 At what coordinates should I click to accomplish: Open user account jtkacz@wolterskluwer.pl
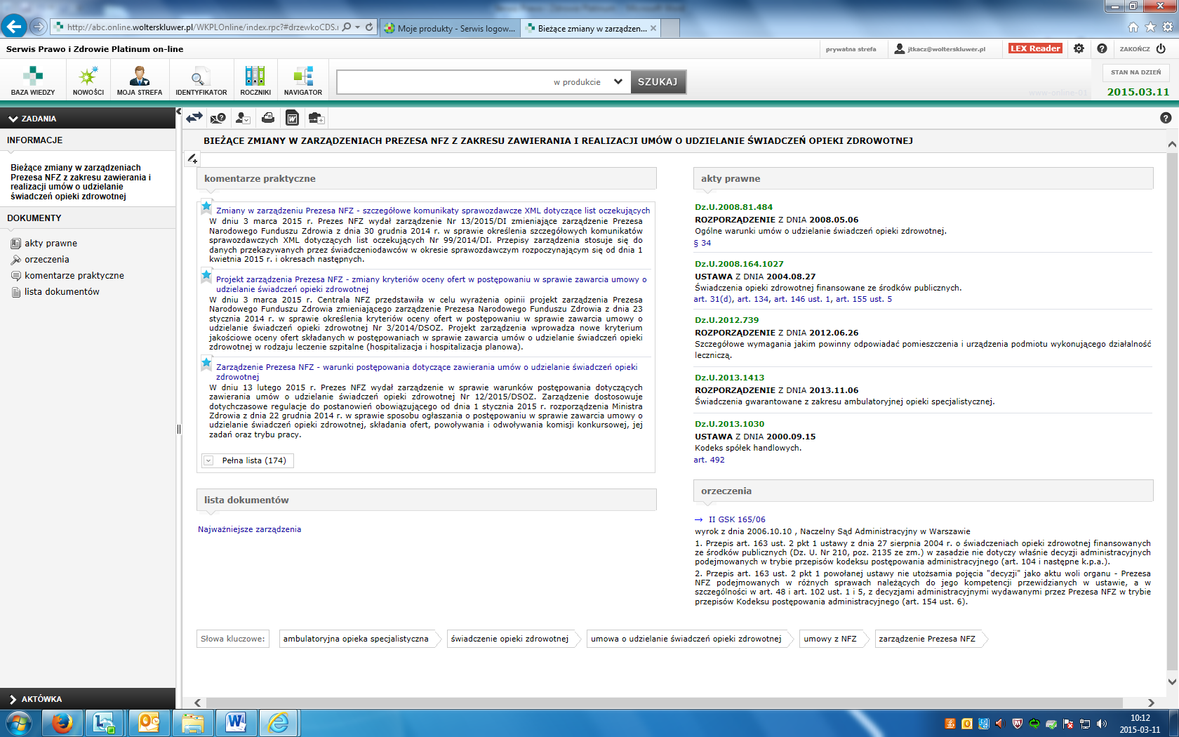(940, 49)
